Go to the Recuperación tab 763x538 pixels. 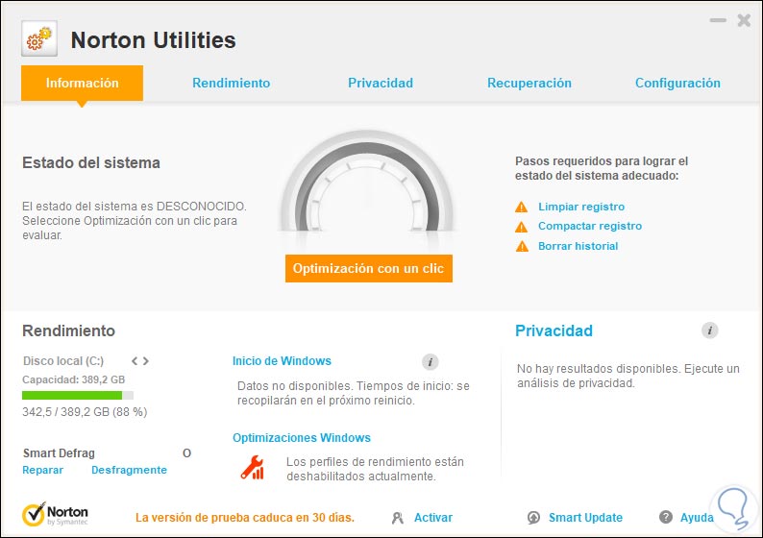(529, 84)
